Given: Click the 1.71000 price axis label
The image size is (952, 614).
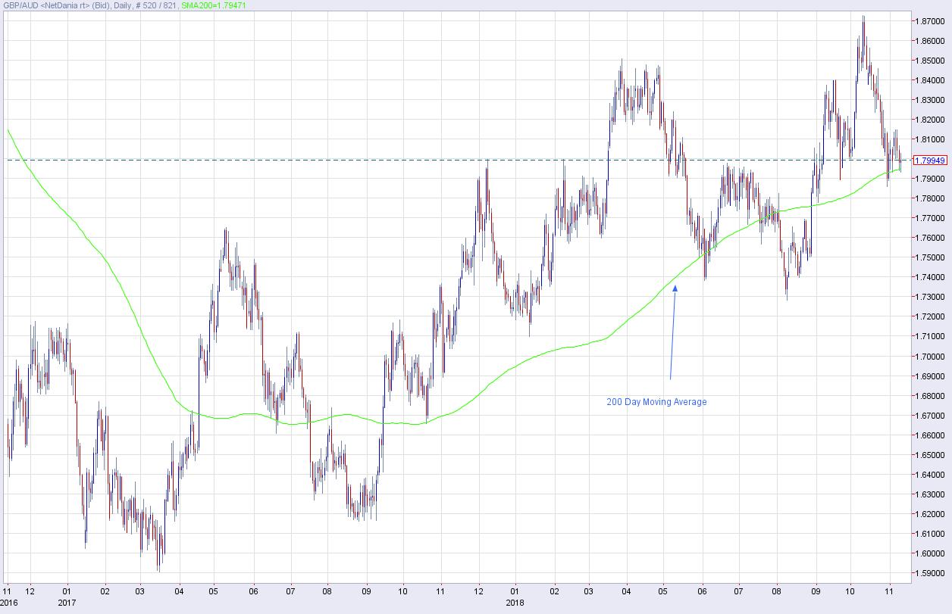Looking at the screenshot, I should pyautogui.click(x=929, y=337).
